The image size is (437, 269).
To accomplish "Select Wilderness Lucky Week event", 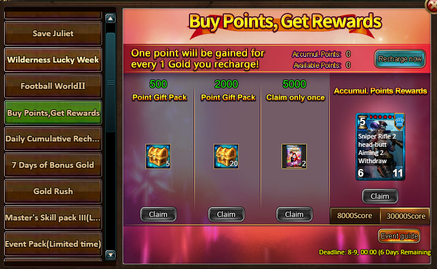I will (53, 60).
